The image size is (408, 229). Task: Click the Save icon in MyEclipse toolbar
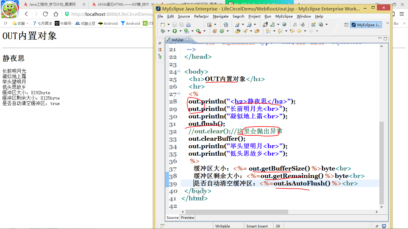(x=174, y=24)
